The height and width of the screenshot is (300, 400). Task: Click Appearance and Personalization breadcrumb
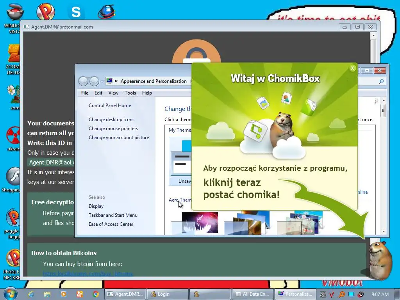[x=154, y=81]
